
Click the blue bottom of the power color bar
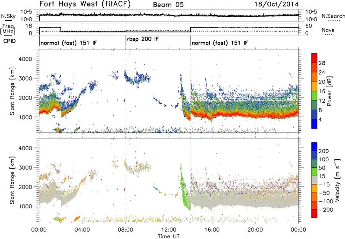coord(314,124)
